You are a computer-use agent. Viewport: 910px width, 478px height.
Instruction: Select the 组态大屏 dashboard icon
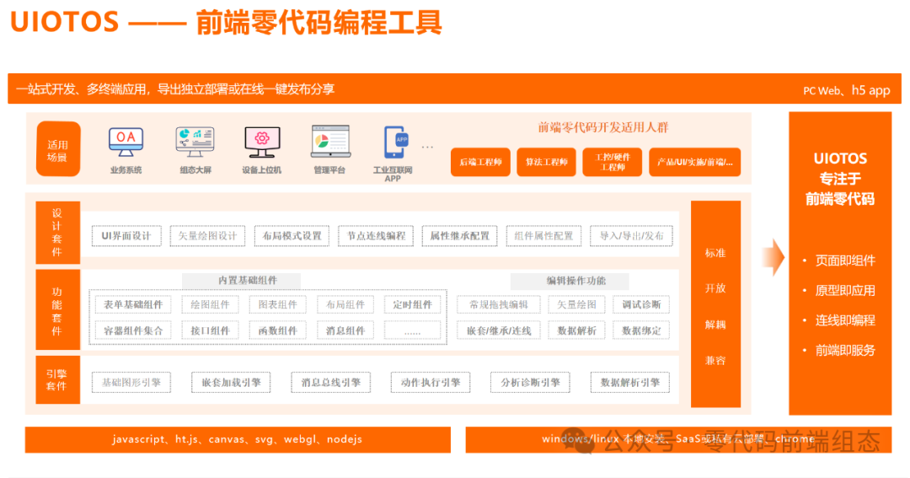click(x=195, y=142)
